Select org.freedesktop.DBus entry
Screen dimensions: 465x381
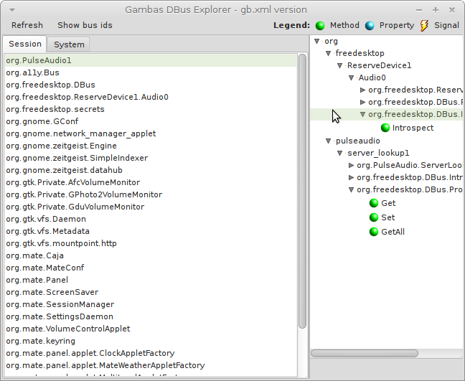point(151,85)
